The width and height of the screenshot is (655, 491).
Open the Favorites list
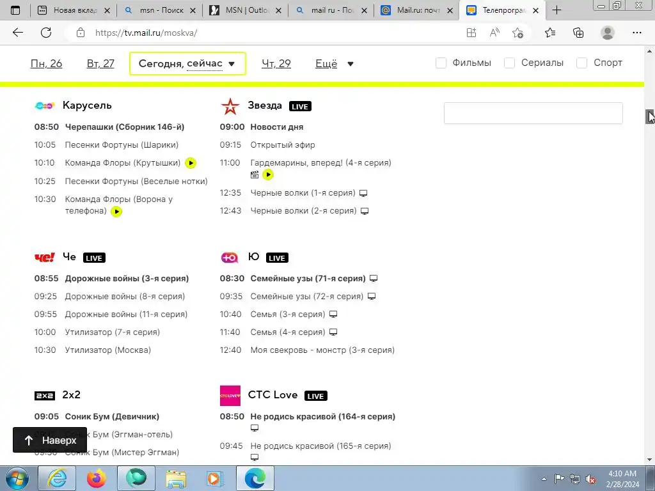[x=550, y=33]
